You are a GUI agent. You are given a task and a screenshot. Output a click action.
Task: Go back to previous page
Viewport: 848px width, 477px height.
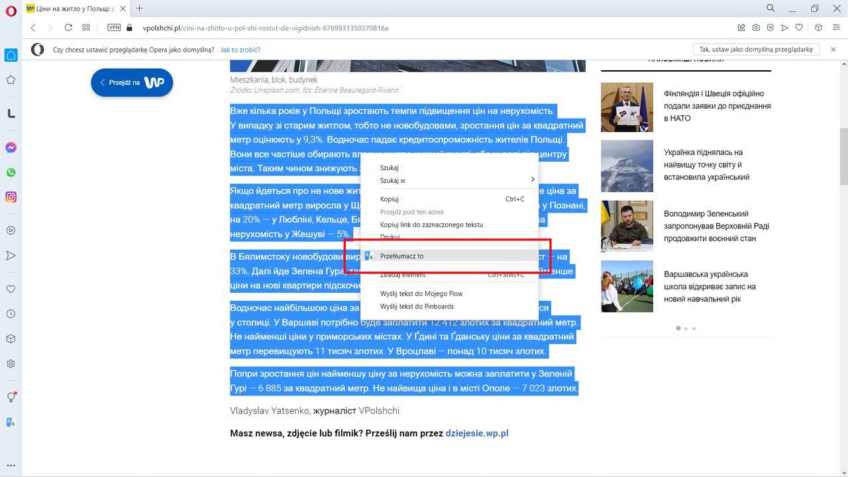pyautogui.click(x=33, y=28)
